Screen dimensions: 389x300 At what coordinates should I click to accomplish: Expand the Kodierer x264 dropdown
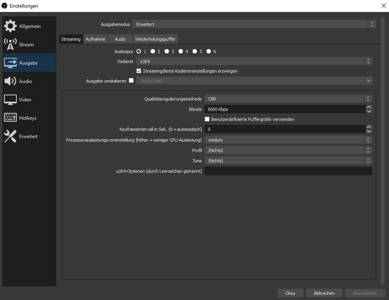(x=254, y=61)
